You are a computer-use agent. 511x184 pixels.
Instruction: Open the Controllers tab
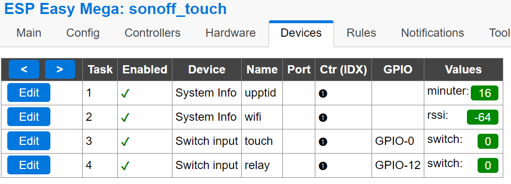pos(152,33)
